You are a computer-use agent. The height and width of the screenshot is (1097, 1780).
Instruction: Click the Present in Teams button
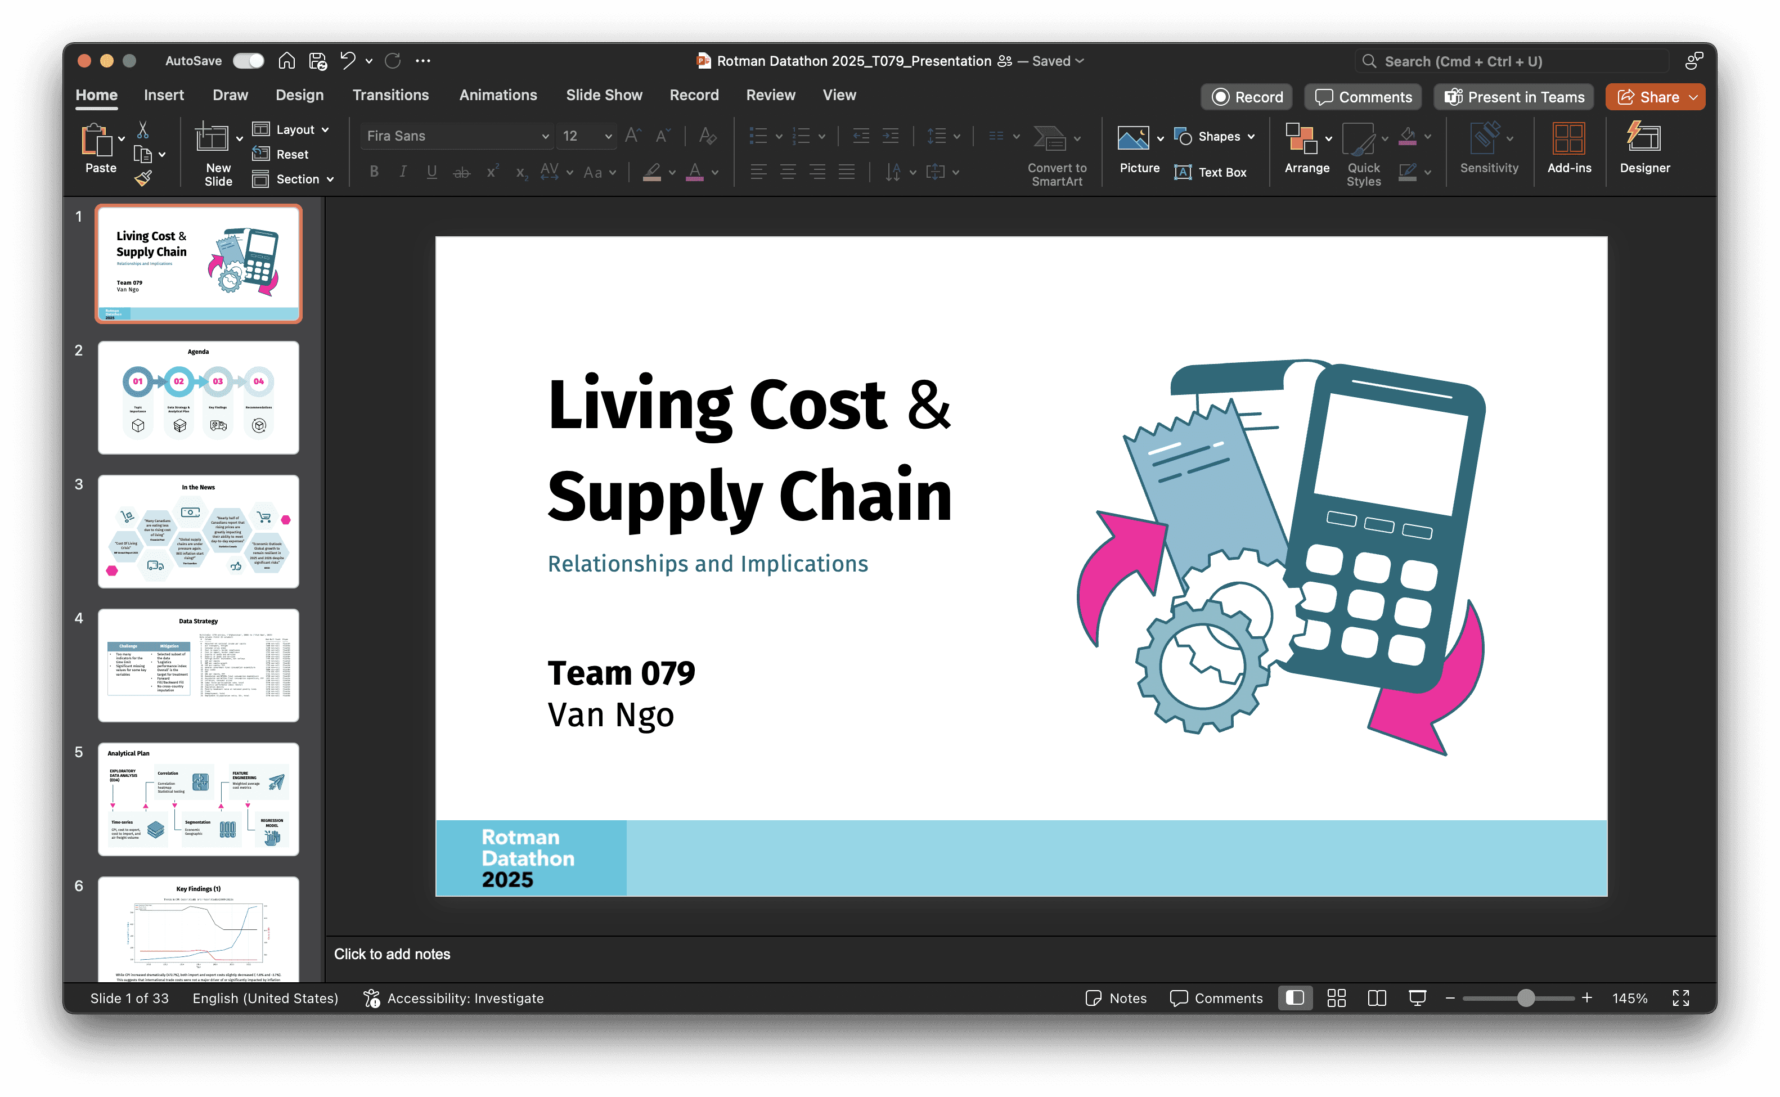click(x=1514, y=97)
